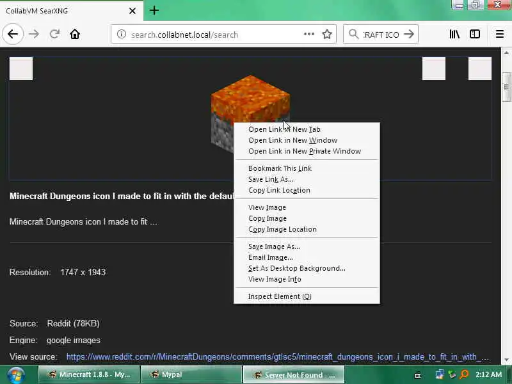Close the CollabVM SearXNG tab
Screen dimensions: 512x384
pos(132,11)
